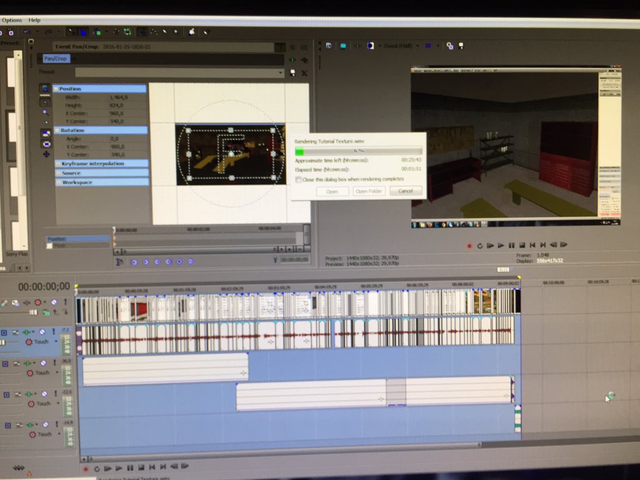Image resolution: width=640 pixels, height=480 pixels.
Task: Cancel the rendering
Action: pyautogui.click(x=406, y=191)
